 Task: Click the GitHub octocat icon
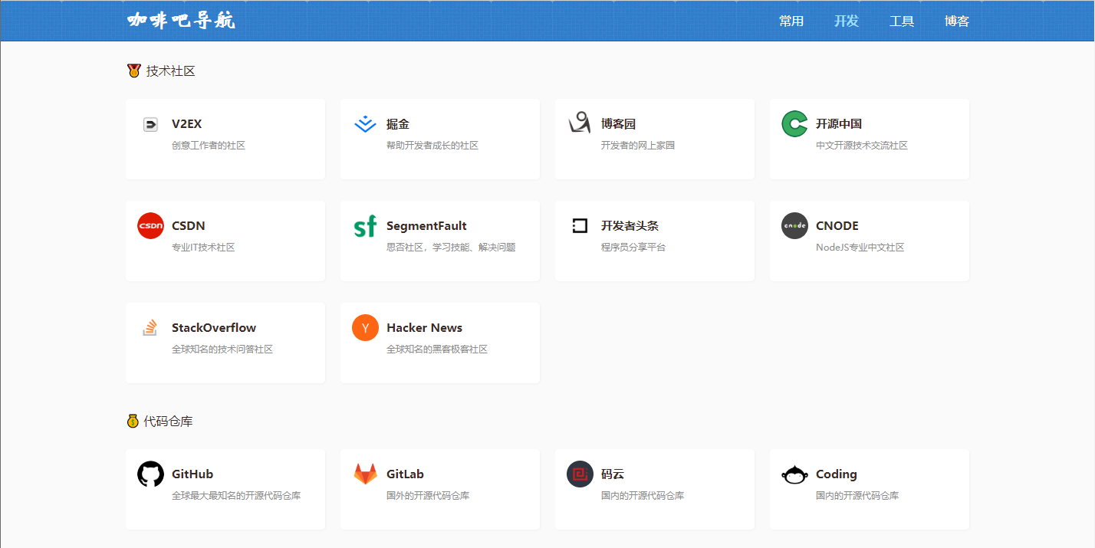150,474
